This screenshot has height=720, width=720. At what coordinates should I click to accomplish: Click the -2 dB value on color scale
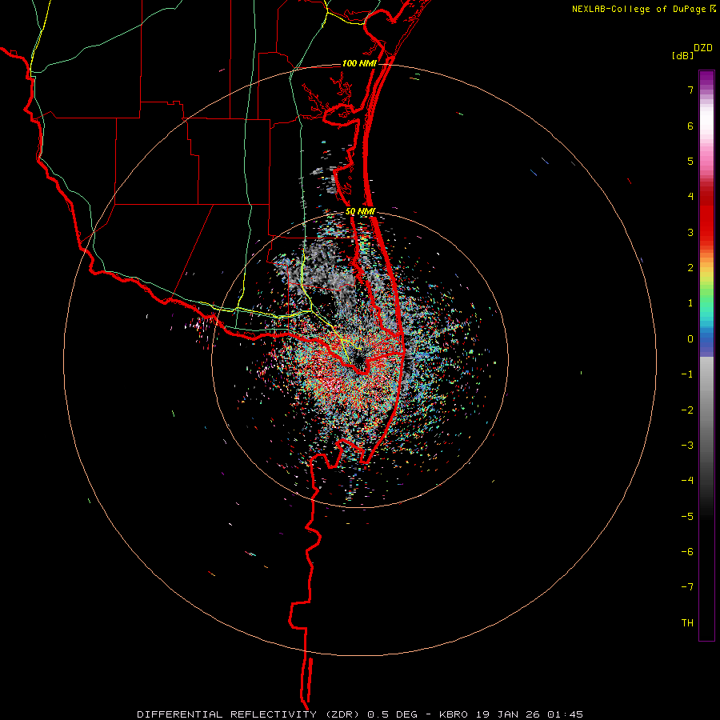pos(687,410)
